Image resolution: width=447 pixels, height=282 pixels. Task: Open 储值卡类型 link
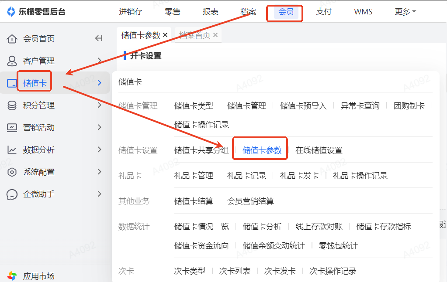194,106
